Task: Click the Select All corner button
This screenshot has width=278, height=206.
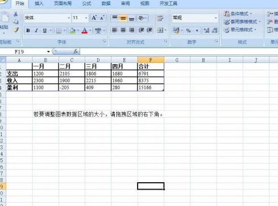Action: click(x=3, y=60)
